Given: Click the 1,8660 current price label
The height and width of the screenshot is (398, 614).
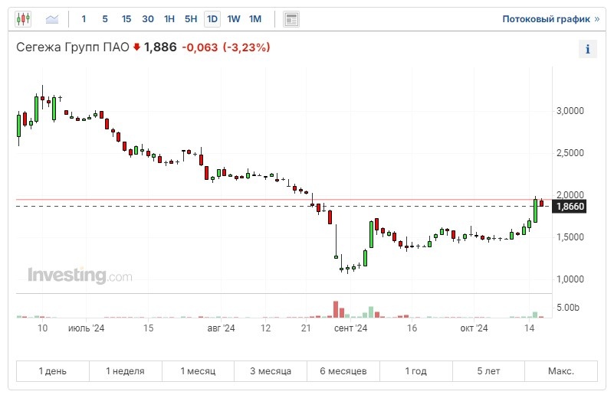Looking at the screenshot, I should click(x=570, y=207).
